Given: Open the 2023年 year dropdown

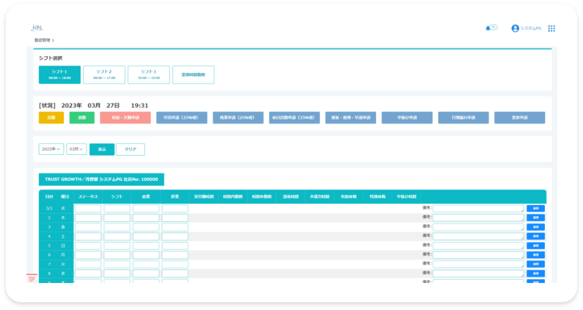Looking at the screenshot, I should (51, 149).
